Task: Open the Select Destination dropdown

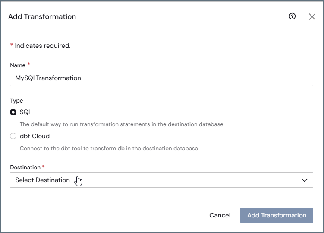Action: point(161,180)
